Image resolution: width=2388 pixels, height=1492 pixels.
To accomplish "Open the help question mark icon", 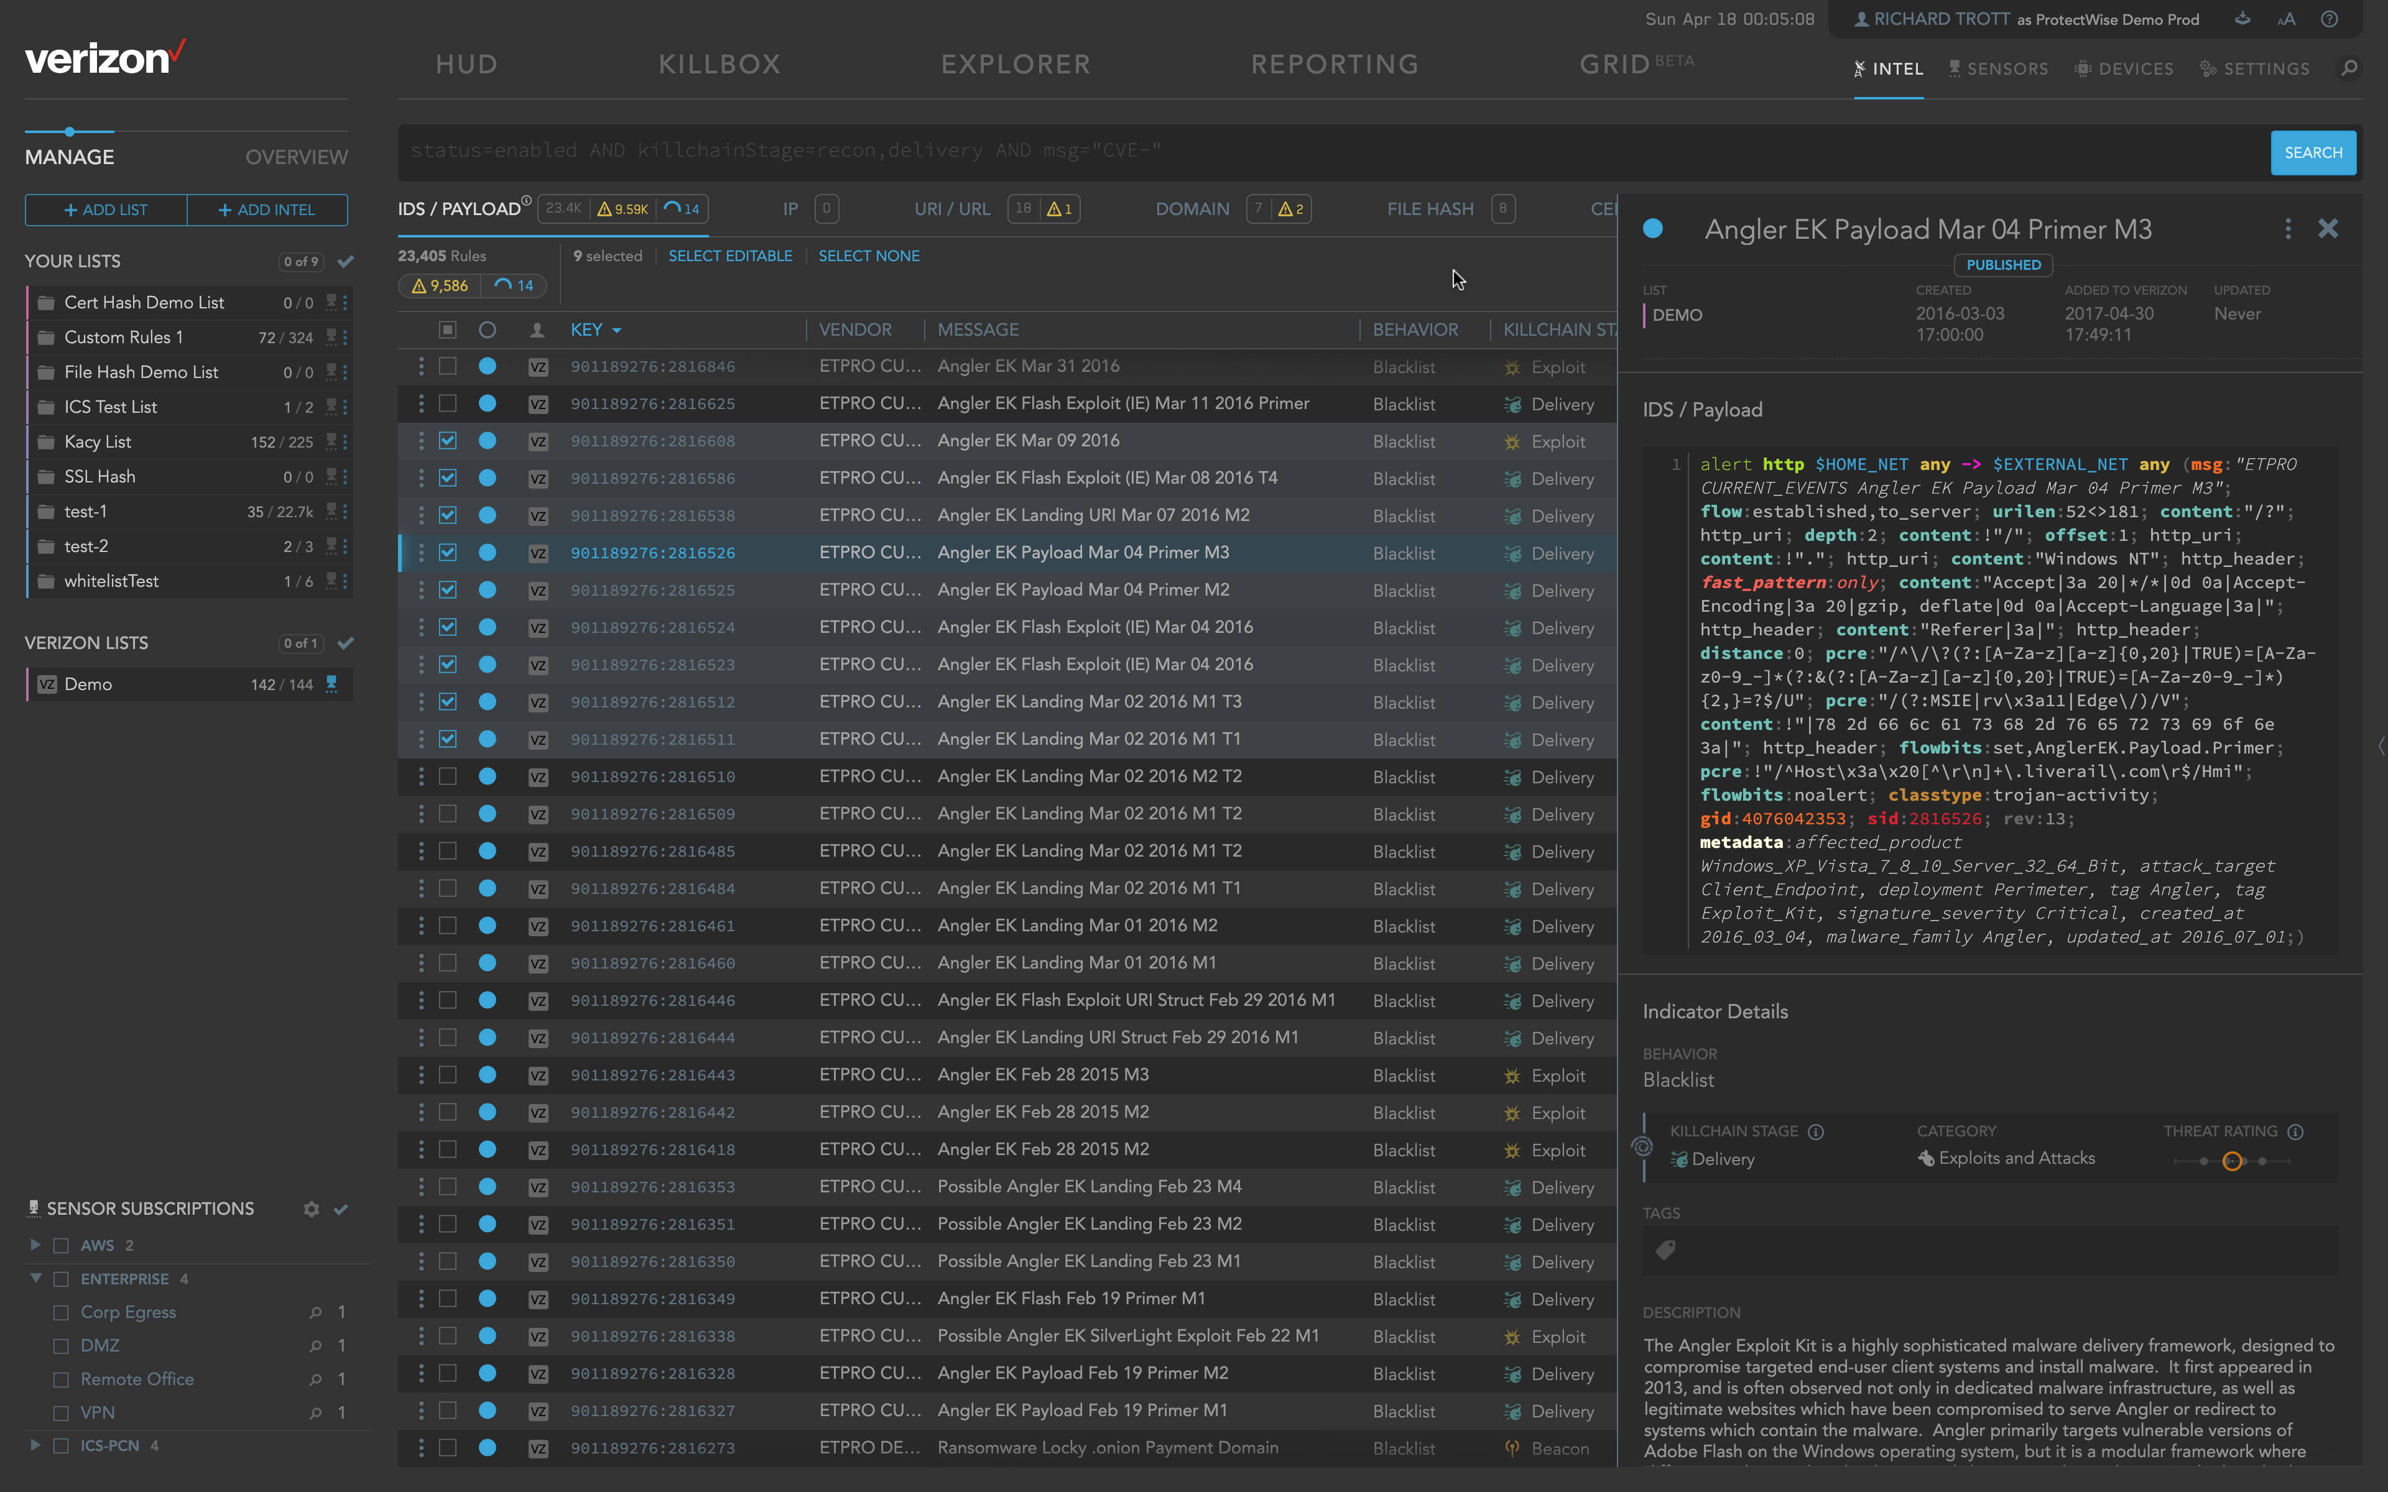I will click(x=2329, y=19).
